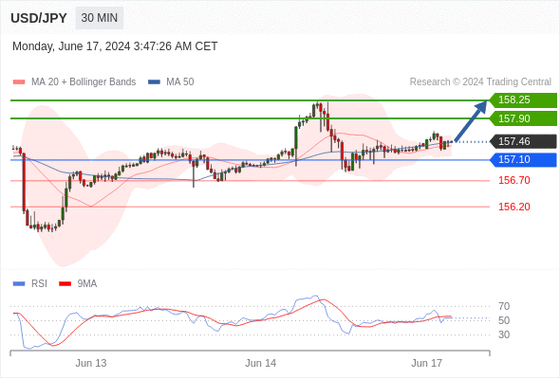Click the RSI 30 level label
Viewport: 560px width, 379px height.
[504, 334]
